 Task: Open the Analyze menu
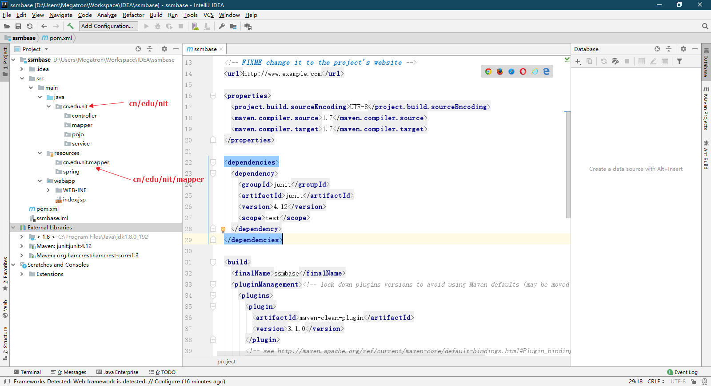tap(107, 15)
